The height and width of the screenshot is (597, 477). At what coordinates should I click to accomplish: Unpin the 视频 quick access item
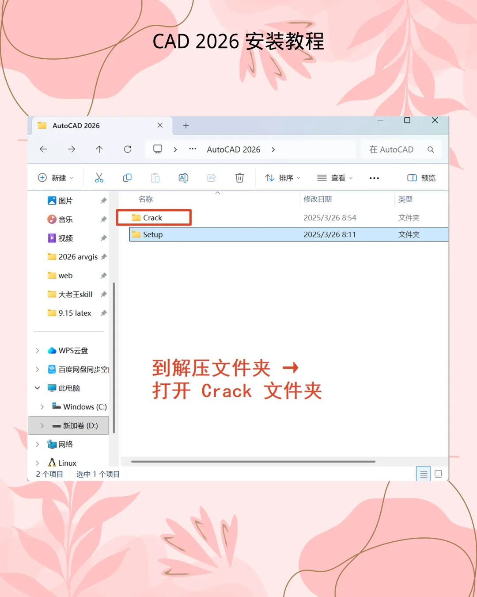click(x=103, y=238)
